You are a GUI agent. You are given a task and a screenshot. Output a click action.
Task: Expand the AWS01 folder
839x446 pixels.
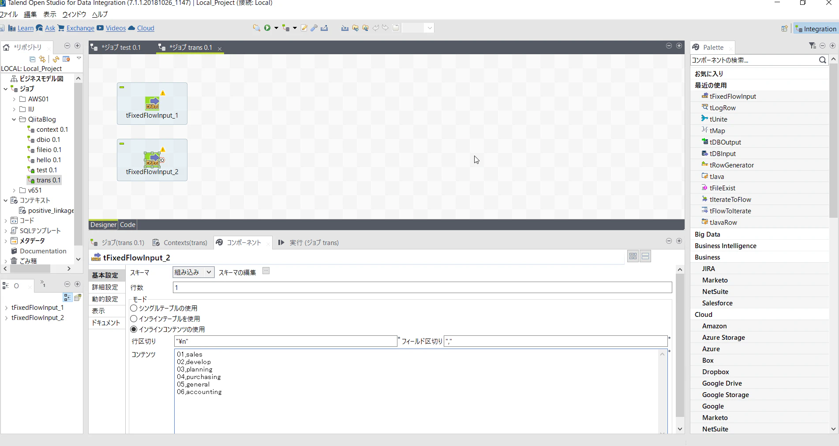(x=14, y=99)
